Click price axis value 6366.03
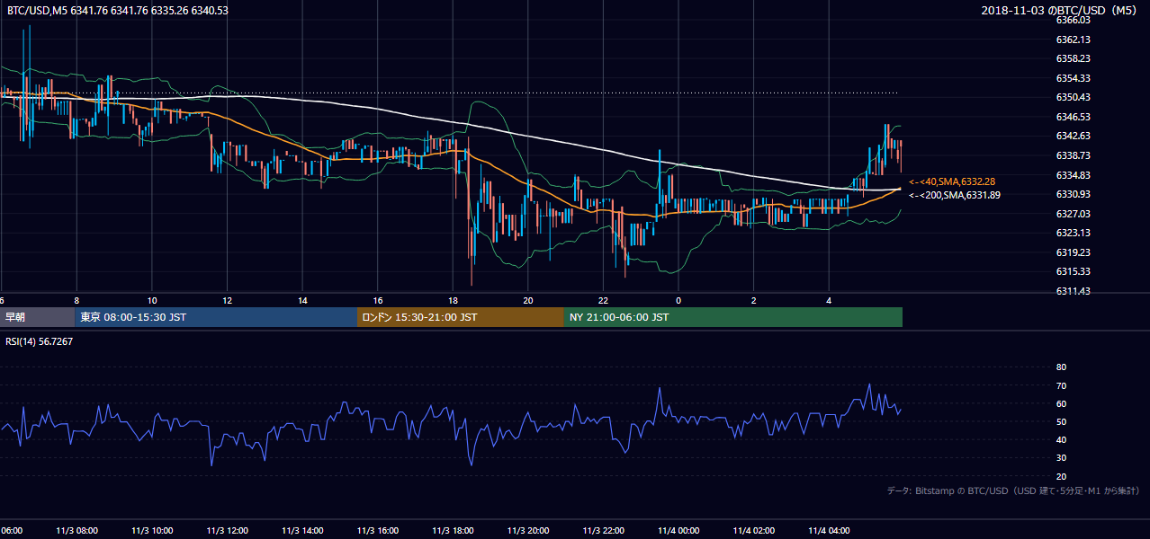 (x=1073, y=20)
